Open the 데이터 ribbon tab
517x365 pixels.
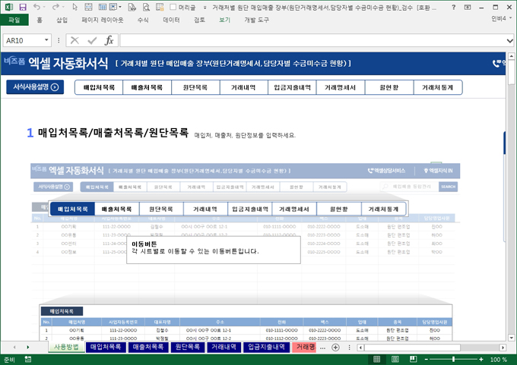pyautogui.click(x=171, y=20)
